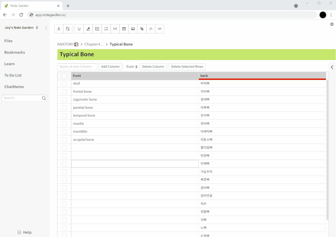Switch to the Note Garden browser tab
Image resolution: width=336 pixels, height=237 pixels.
point(32,6)
